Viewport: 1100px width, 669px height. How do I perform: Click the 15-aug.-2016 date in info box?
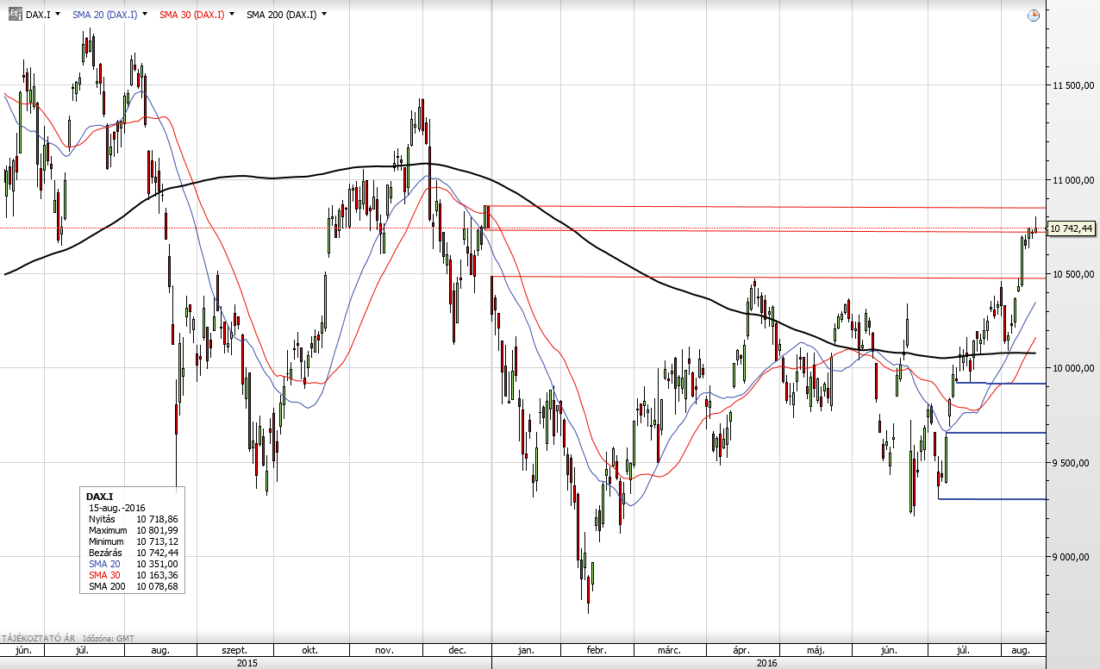[117, 508]
